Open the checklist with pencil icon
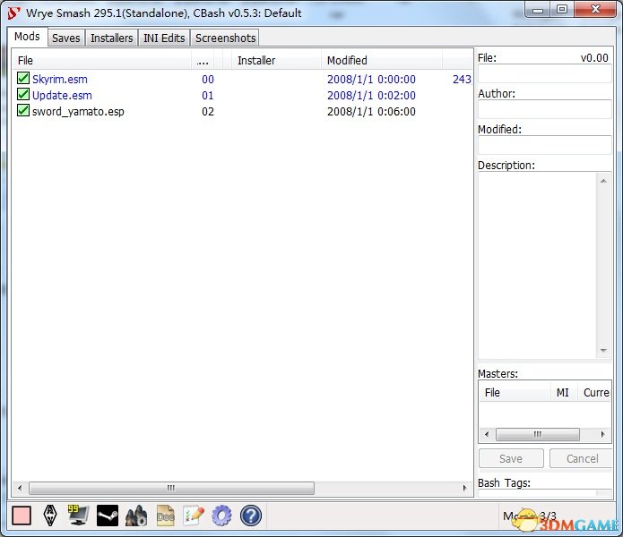623x537 pixels. [x=194, y=516]
